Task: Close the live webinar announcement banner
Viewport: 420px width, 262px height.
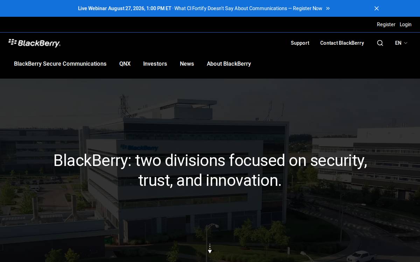Action: click(x=377, y=8)
